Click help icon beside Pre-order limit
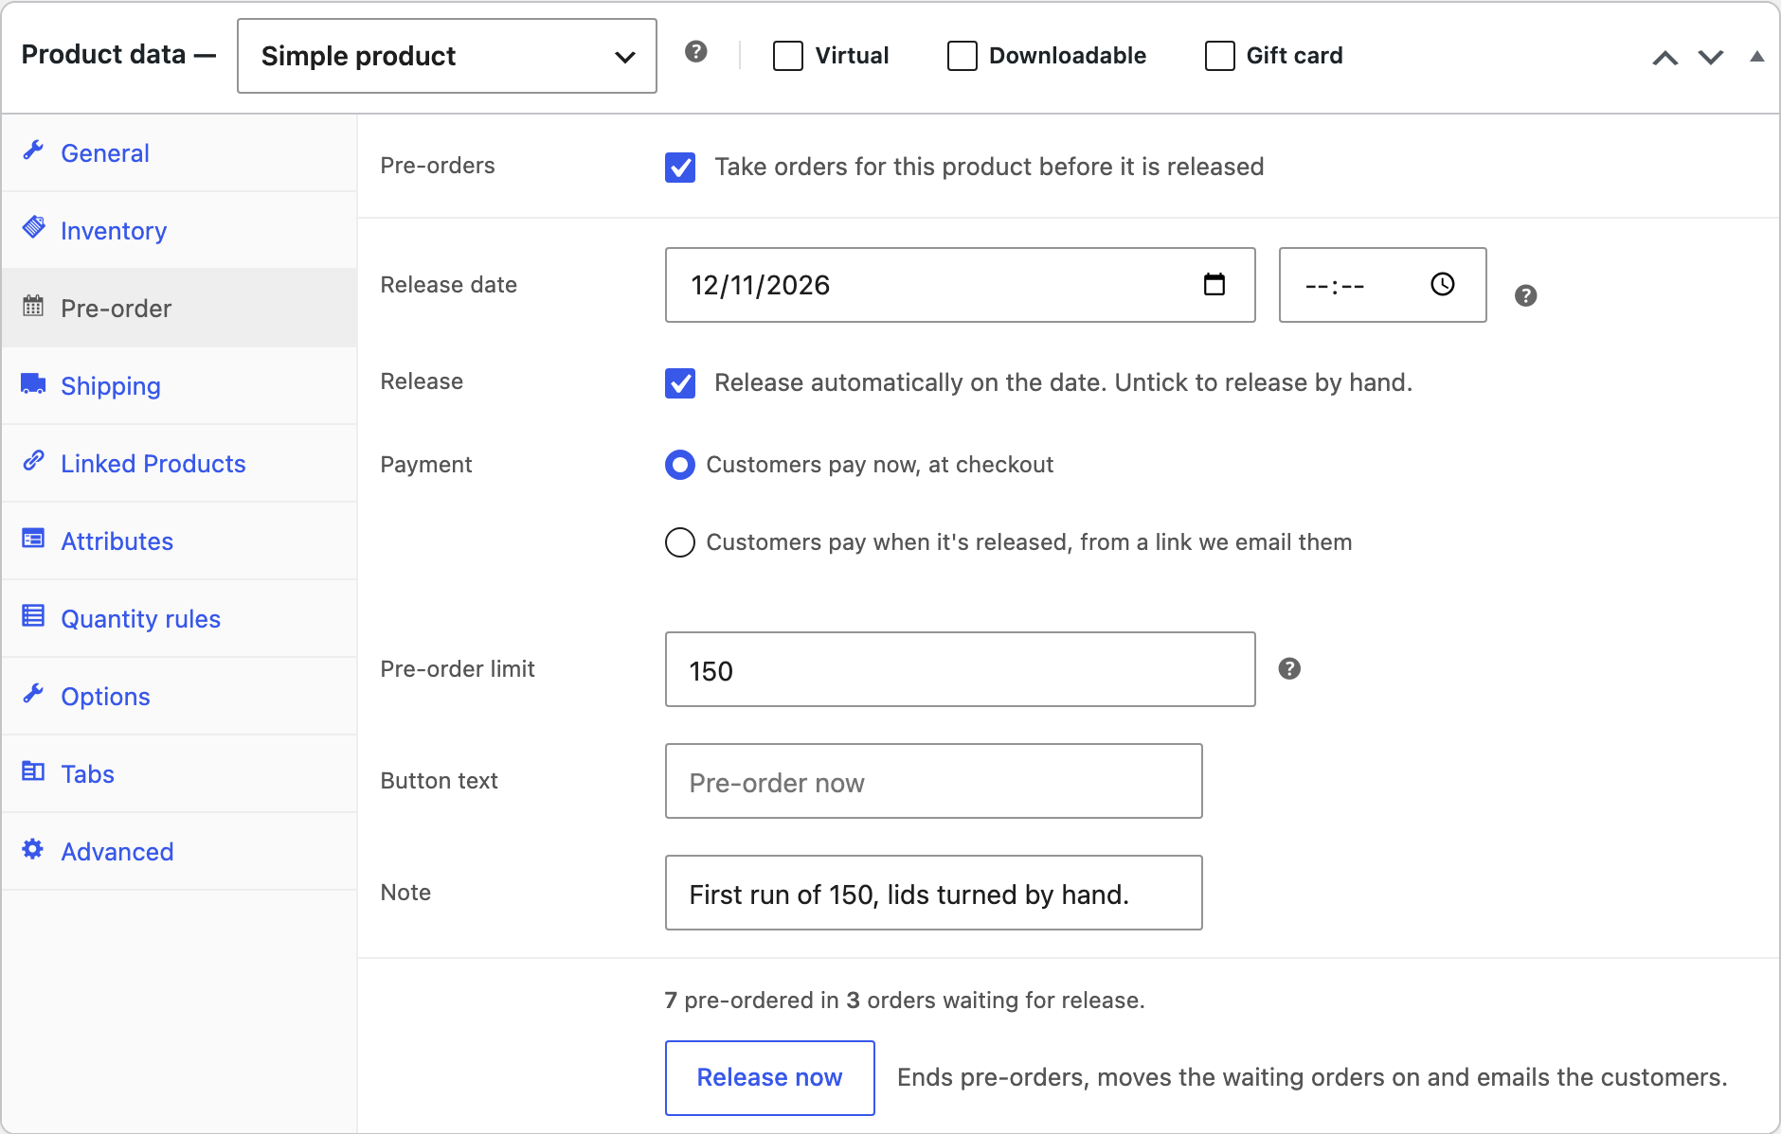 coord(1289,669)
